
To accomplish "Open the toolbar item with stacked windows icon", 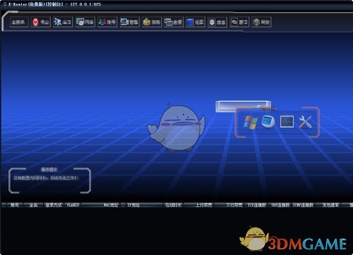I will [x=174, y=22].
